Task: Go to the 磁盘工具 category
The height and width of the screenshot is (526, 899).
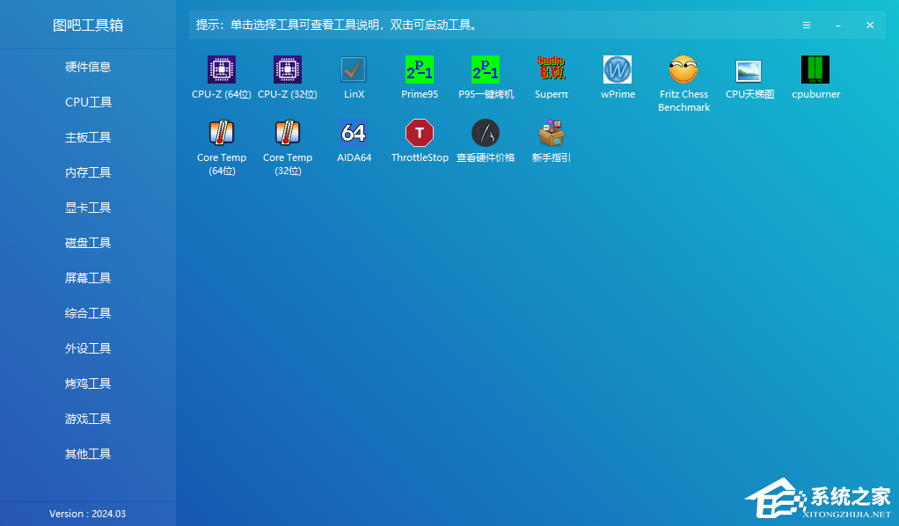Action: click(88, 243)
